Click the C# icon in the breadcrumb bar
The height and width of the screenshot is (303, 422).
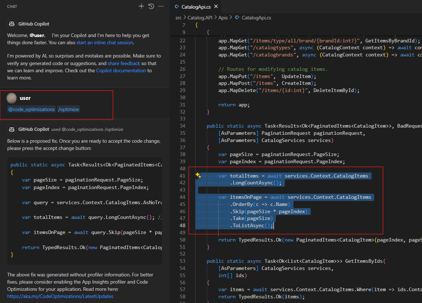pos(237,17)
